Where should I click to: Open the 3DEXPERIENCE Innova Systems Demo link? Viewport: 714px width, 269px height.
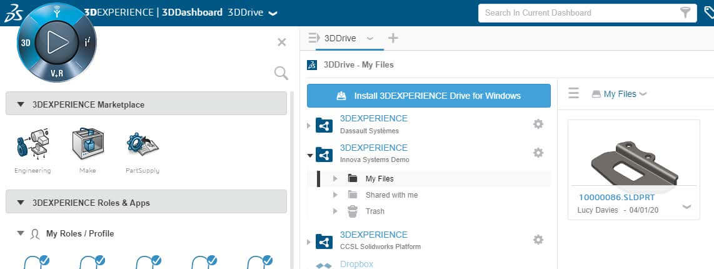point(374,148)
